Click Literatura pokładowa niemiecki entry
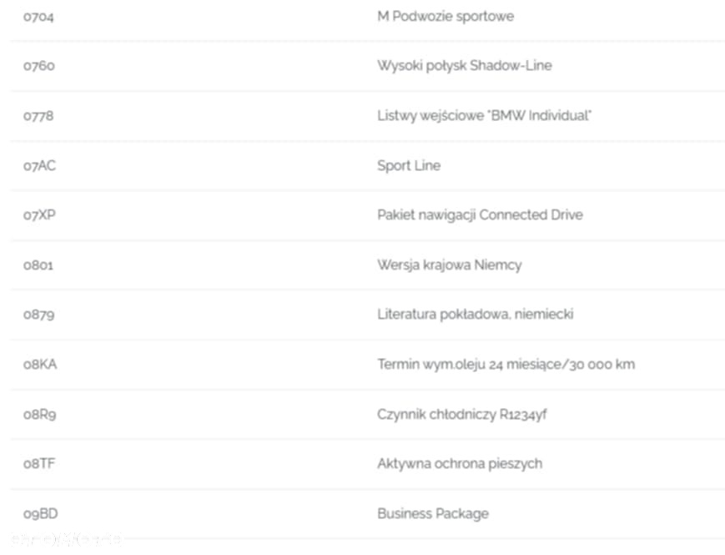The height and width of the screenshot is (555, 725). pyautogui.click(x=476, y=315)
